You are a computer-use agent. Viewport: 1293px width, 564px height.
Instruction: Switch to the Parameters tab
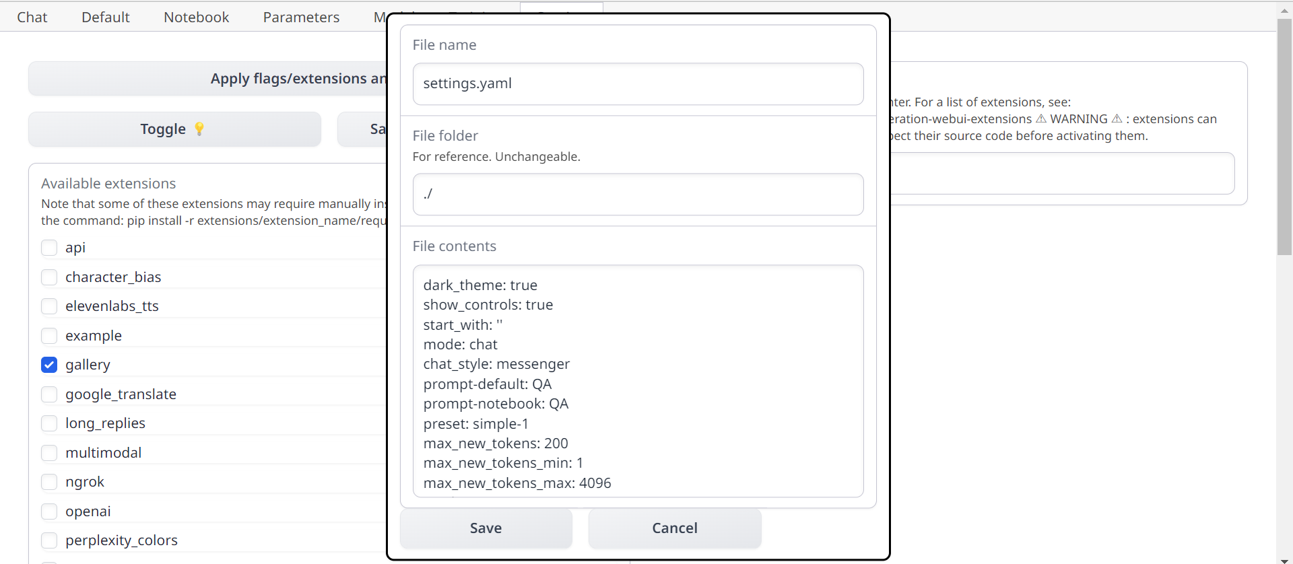[x=301, y=17]
